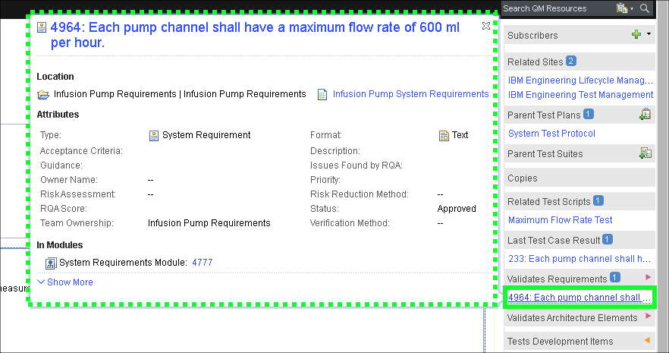Expand Validates Architecture Elements arrow

(x=648, y=317)
